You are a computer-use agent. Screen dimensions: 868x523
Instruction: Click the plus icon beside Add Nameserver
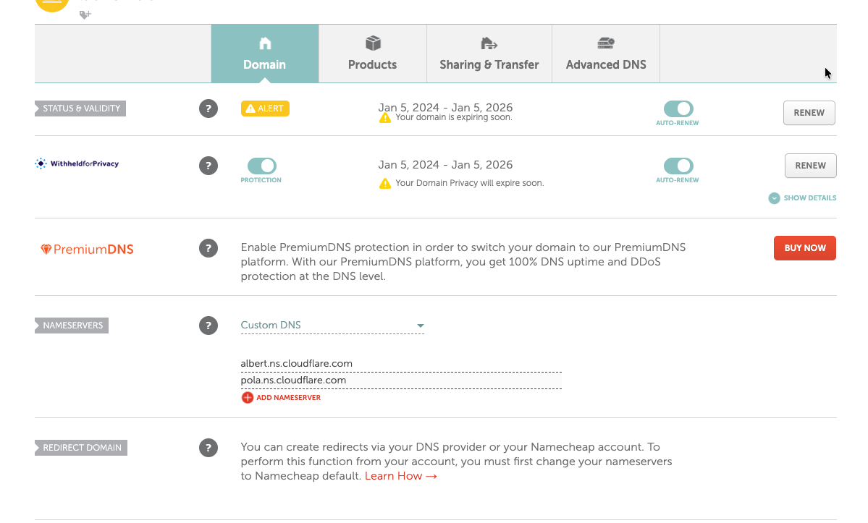[247, 397]
